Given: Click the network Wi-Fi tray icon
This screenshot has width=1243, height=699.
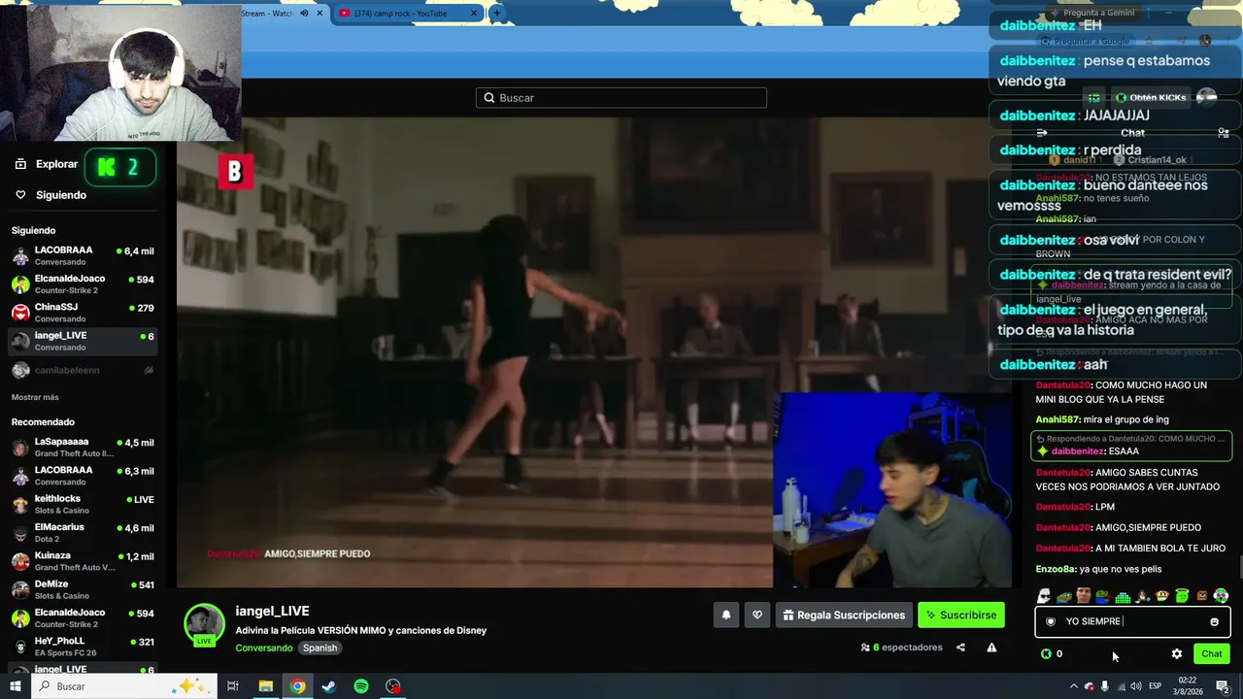Looking at the screenshot, I should point(1121,686).
